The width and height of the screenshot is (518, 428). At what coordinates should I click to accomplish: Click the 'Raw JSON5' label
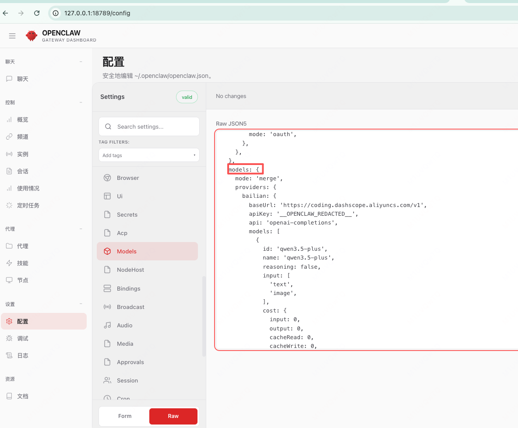(231, 123)
